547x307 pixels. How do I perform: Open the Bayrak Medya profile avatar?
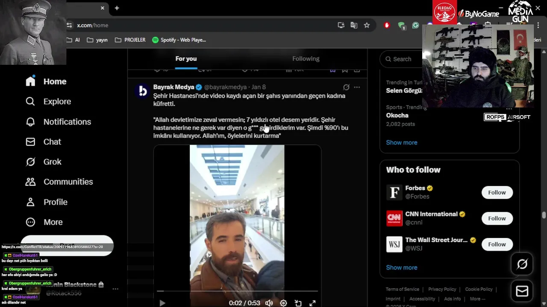coord(143,91)
